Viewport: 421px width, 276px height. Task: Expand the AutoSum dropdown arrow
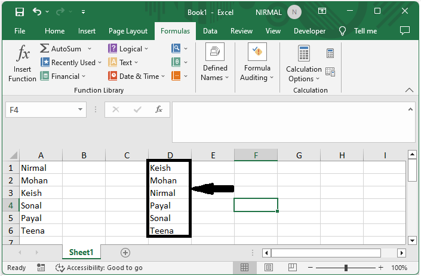coord(90,48)
